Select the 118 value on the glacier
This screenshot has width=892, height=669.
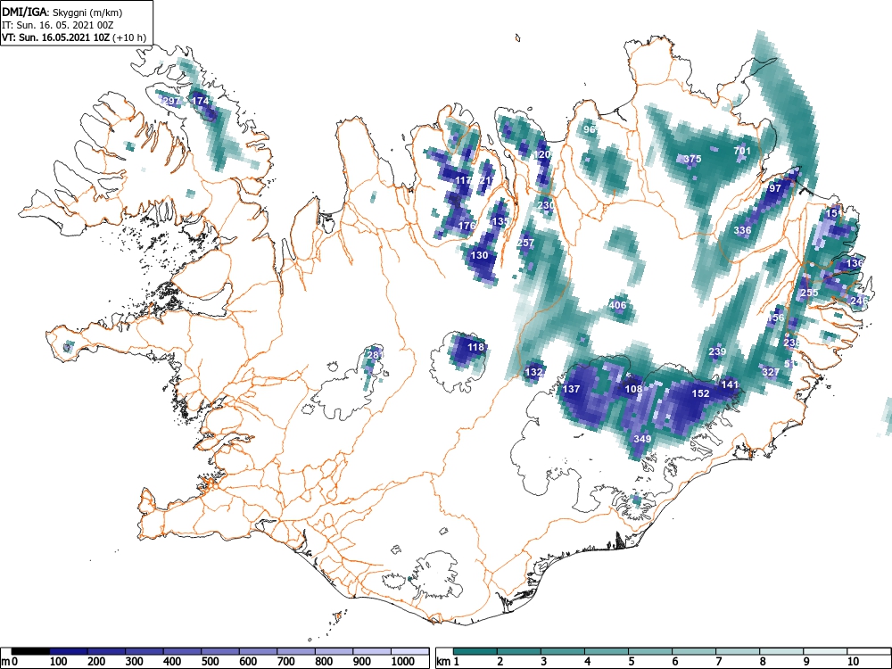pos(475,347)
